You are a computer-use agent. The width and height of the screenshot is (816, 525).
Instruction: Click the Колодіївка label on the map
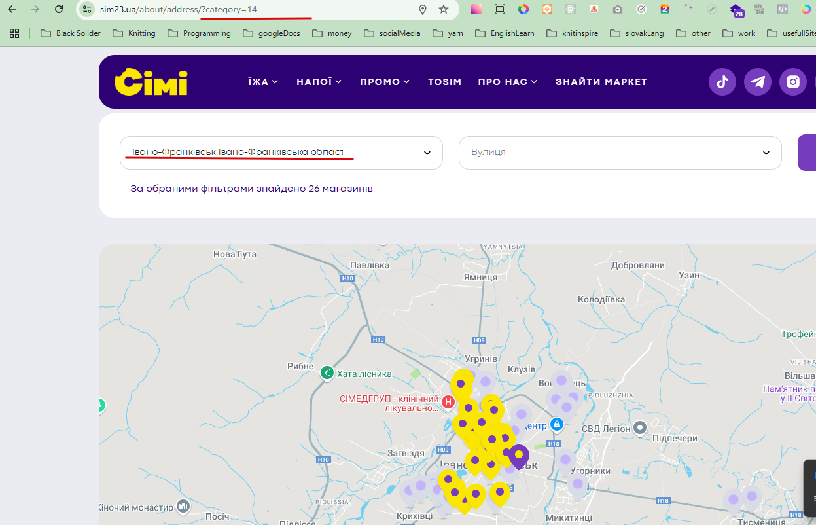click(x=601, y=300)
